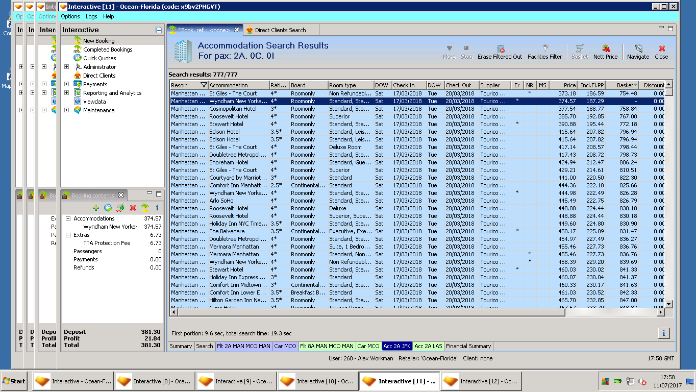Click the info button below the results
696x392 pixels.
664,333
